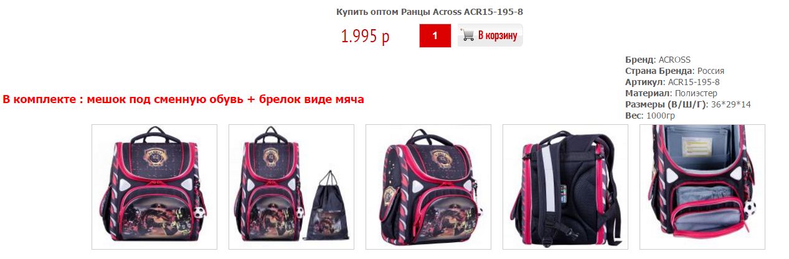Viewport: 789px width, 259px height.
Task: Open the back straps view thumbnail
Action: pos(565,187)
